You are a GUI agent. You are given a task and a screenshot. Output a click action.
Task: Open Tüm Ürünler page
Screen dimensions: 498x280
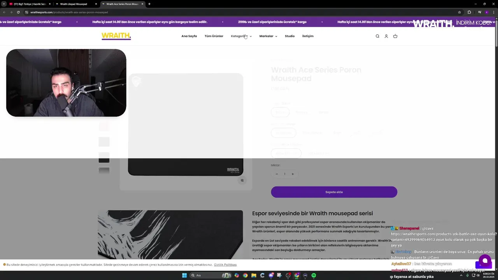point(214,36)
